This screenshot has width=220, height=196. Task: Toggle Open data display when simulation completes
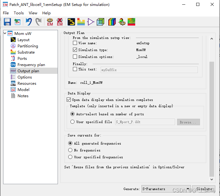pos(69,100)
